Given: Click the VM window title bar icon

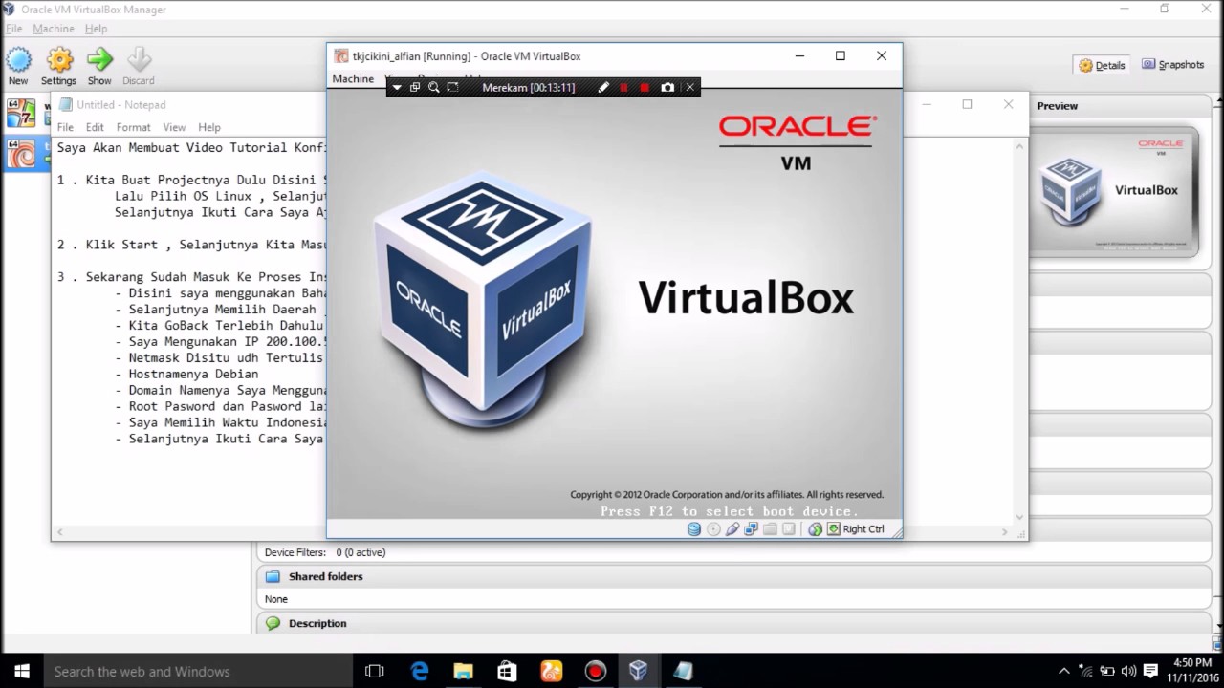Looking at the screenshot, I should [x=341, y=56].
